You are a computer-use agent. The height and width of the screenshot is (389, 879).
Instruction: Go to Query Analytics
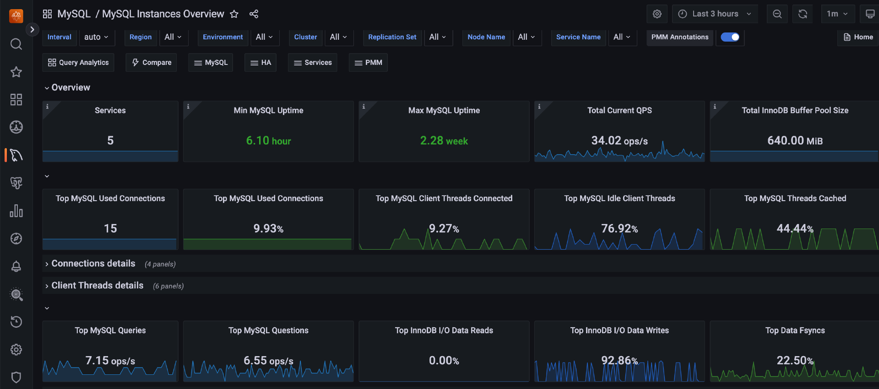[78, 63]
